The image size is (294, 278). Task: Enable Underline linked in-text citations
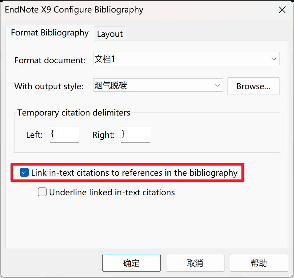pyautogui.click(x=42, y=192)
